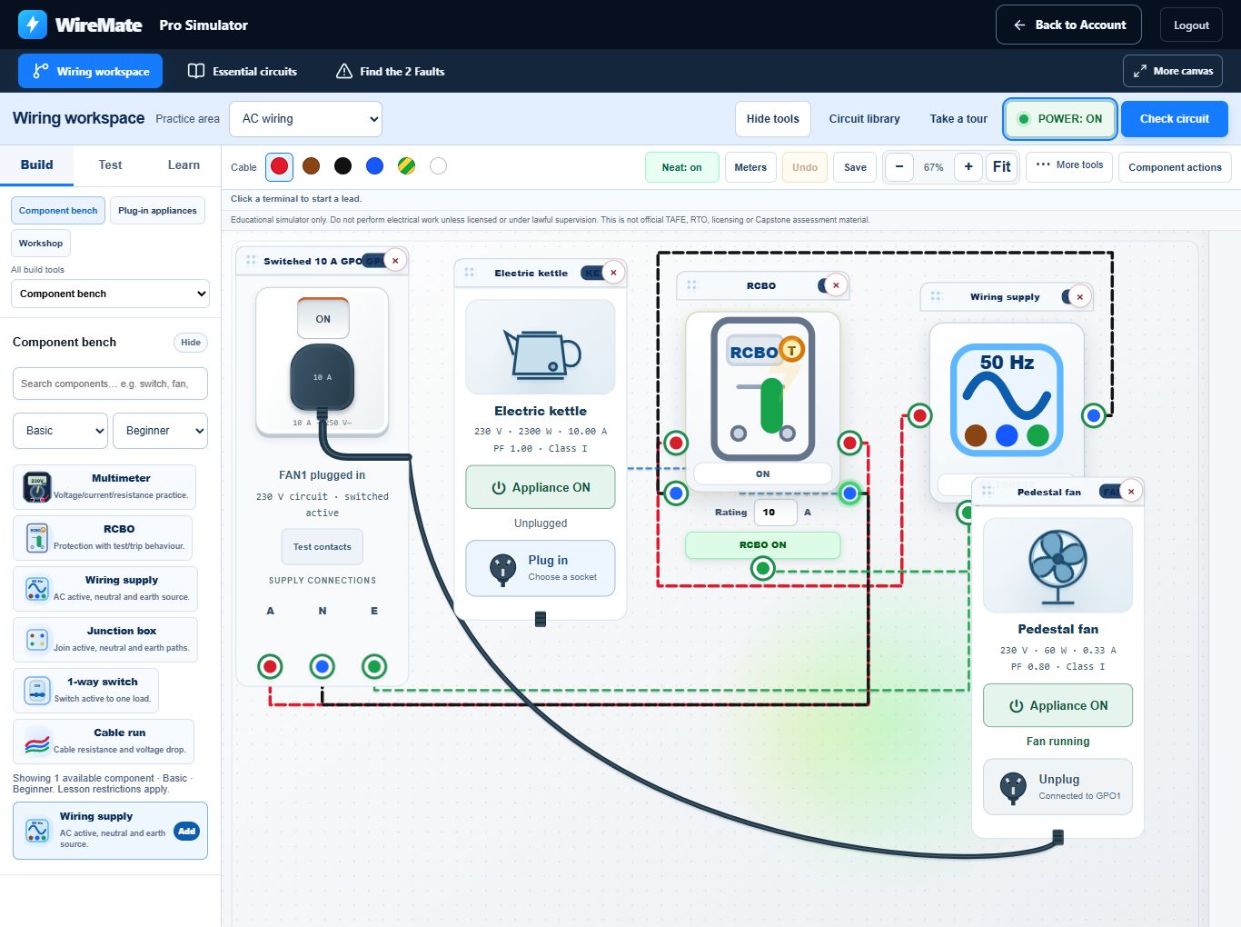Click the Search components input field
This screenshot has width=1241, height=927.
coord(110,384)
